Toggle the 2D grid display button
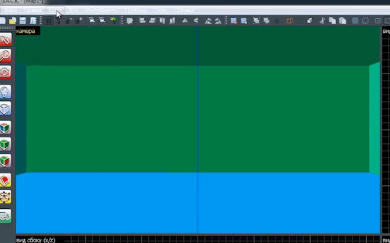This screenshot has width=390, height=243. click(x=49, y=20)
